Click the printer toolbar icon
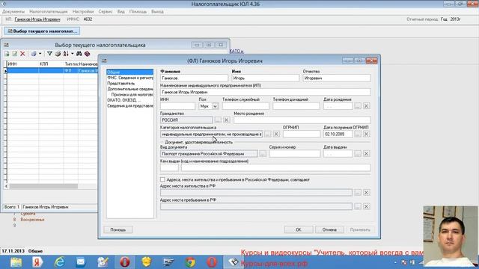Viewport: 479px width, 269px height. pyautogui.click(x=58, y=54)
